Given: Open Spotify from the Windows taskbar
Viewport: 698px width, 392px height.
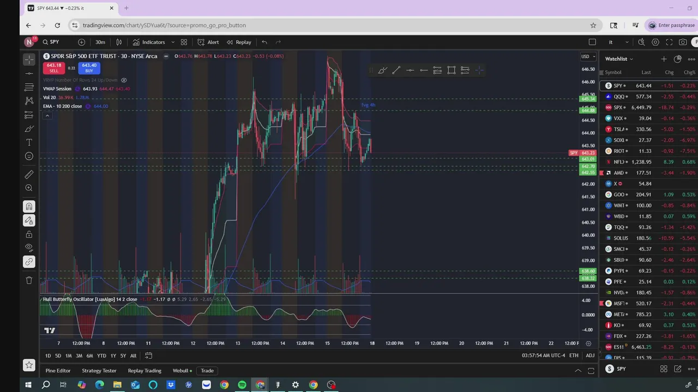Looking at the screenshot, I should (x=242, y=385).
